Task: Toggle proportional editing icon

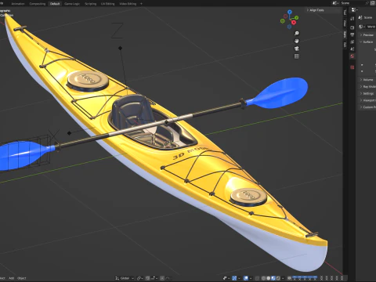Action: pyautogui.click(x=162, y=278)
